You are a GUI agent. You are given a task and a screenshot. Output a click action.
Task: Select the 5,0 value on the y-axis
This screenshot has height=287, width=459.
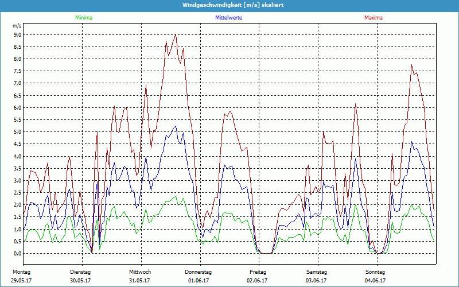17,132
